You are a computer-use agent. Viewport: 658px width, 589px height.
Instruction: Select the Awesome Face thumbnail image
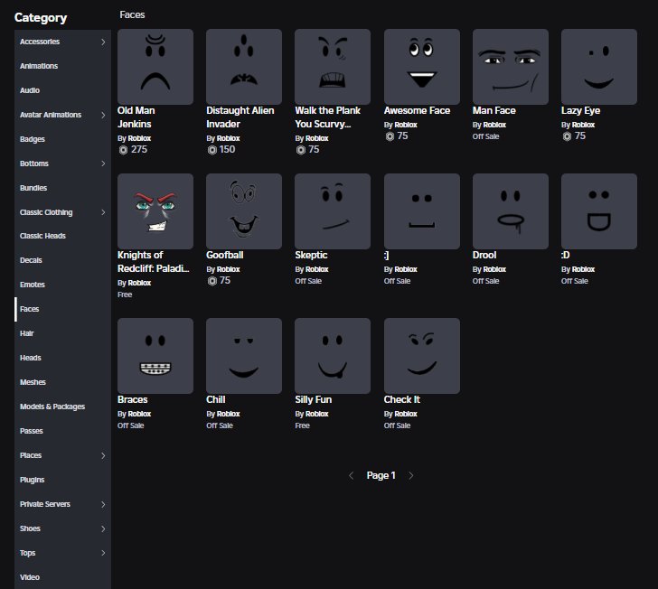(x=422, y=67)
